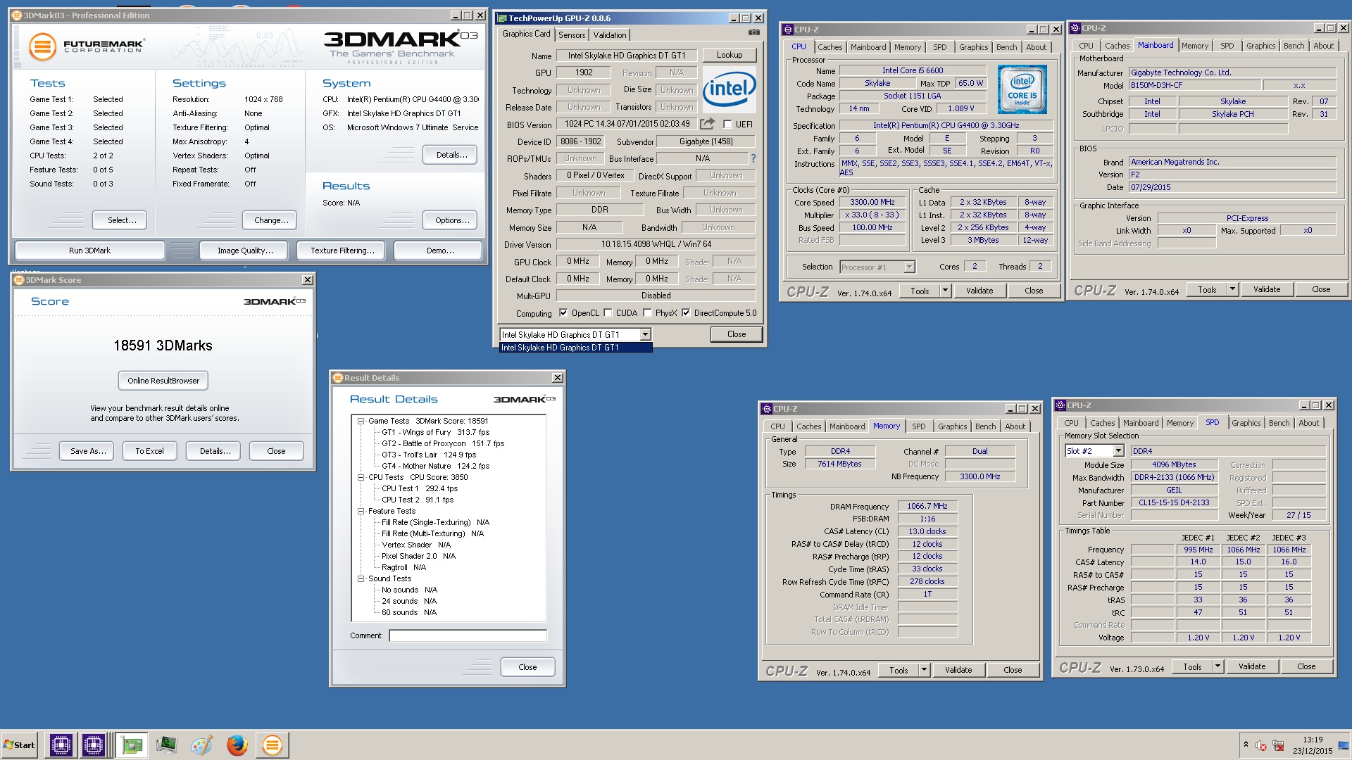1352x760 pixels.
Task: Open the Slot #2 memory slot dropdown
Action: tap(1118, 451)
